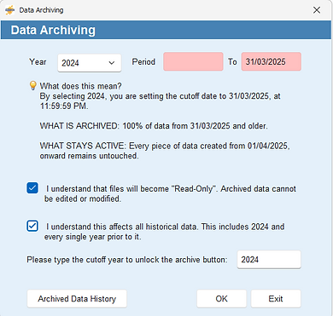Click the Exit button
Screen dimensions: 333x316
(x=276, y=299)
